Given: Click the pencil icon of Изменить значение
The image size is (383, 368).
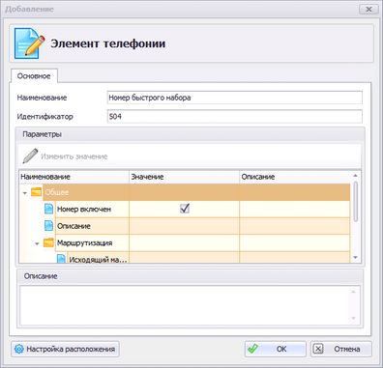Looking at the screenshot, I should [x=30, y=156].
